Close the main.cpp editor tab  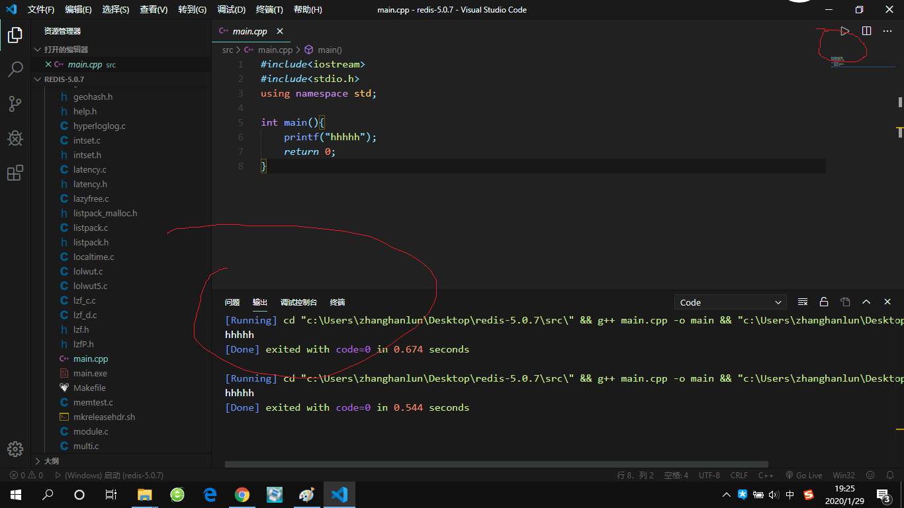point(280,31)
